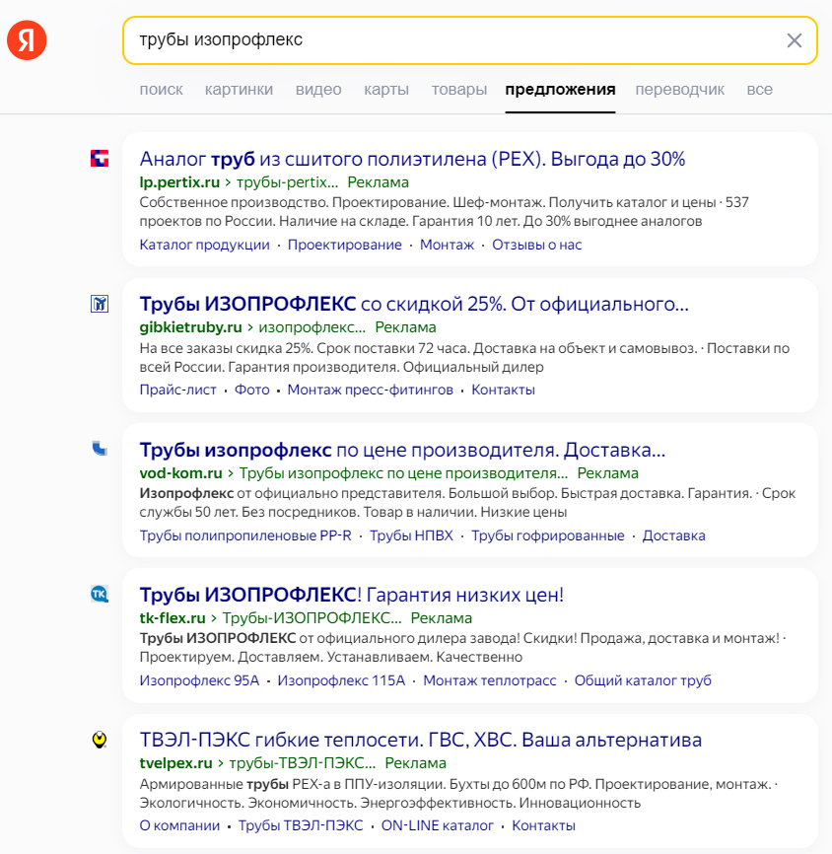Open the видео search tab
This screenshot has height=854, width=832.
click(x=318, y=90)
